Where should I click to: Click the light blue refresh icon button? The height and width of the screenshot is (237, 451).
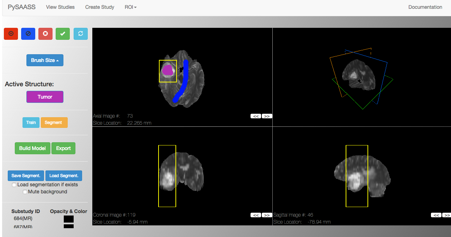(x=81, y=34)
